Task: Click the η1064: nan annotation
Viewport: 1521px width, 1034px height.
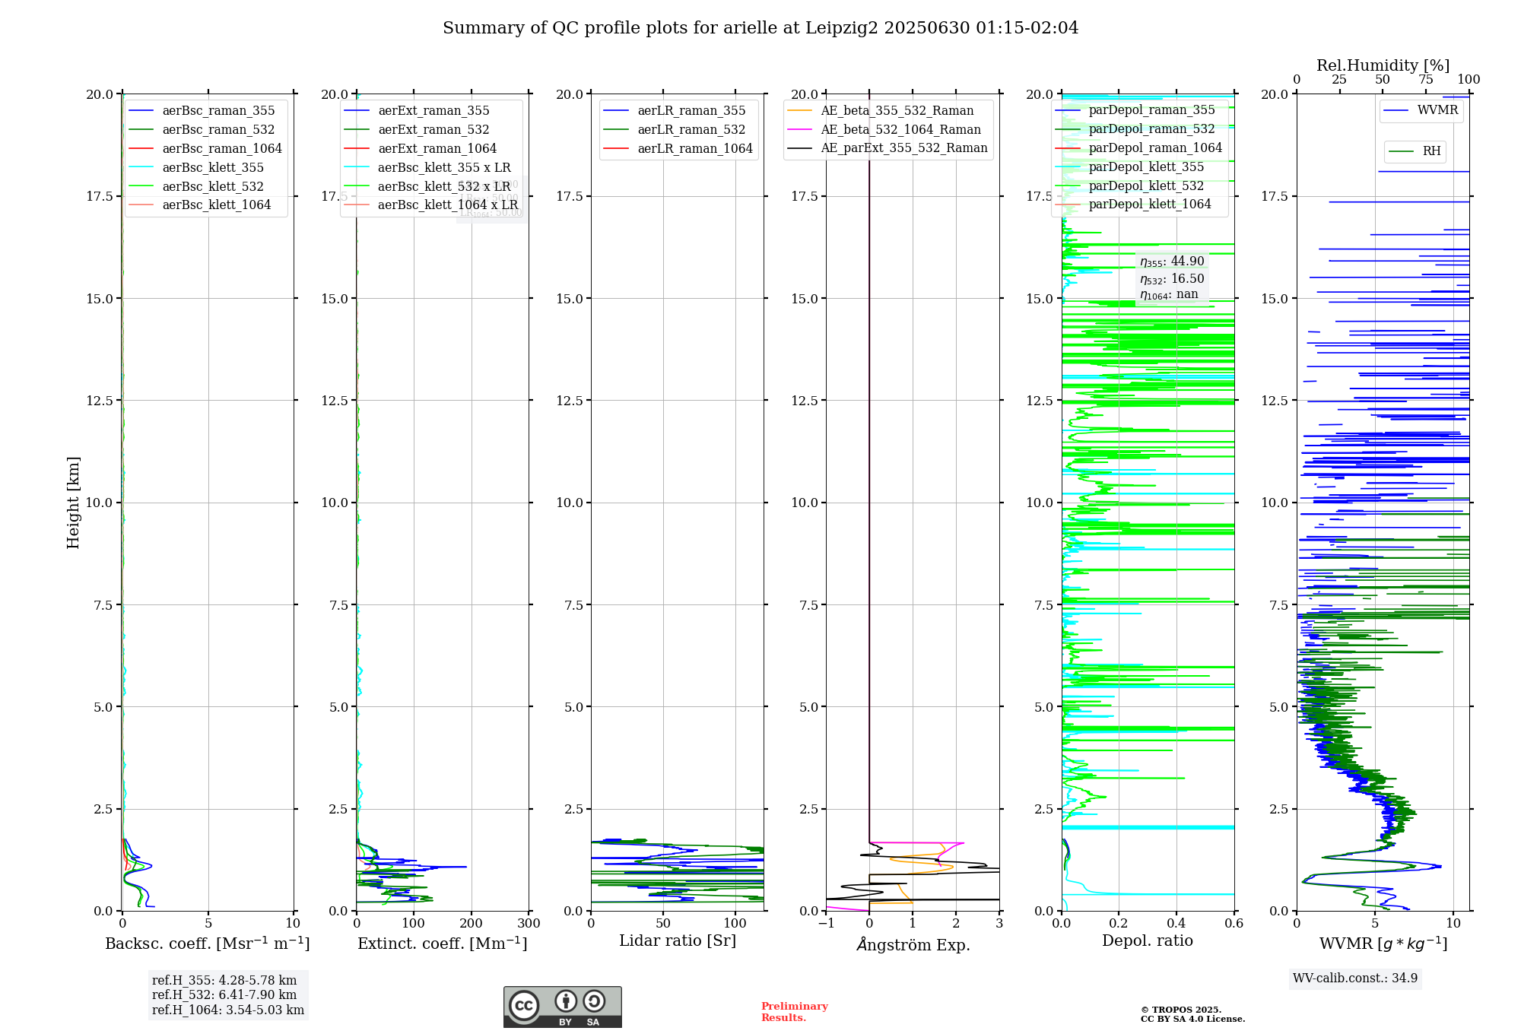Action: click(1169, 295)
